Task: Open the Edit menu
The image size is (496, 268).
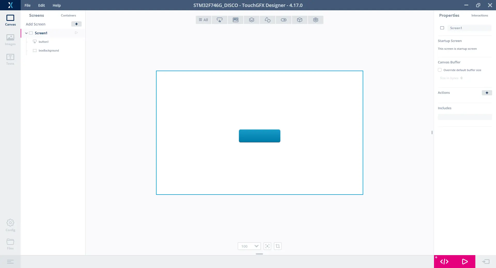Action: coord(41,5)
